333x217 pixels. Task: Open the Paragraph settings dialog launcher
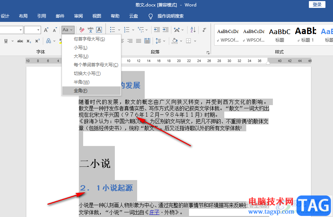(208, 53)
